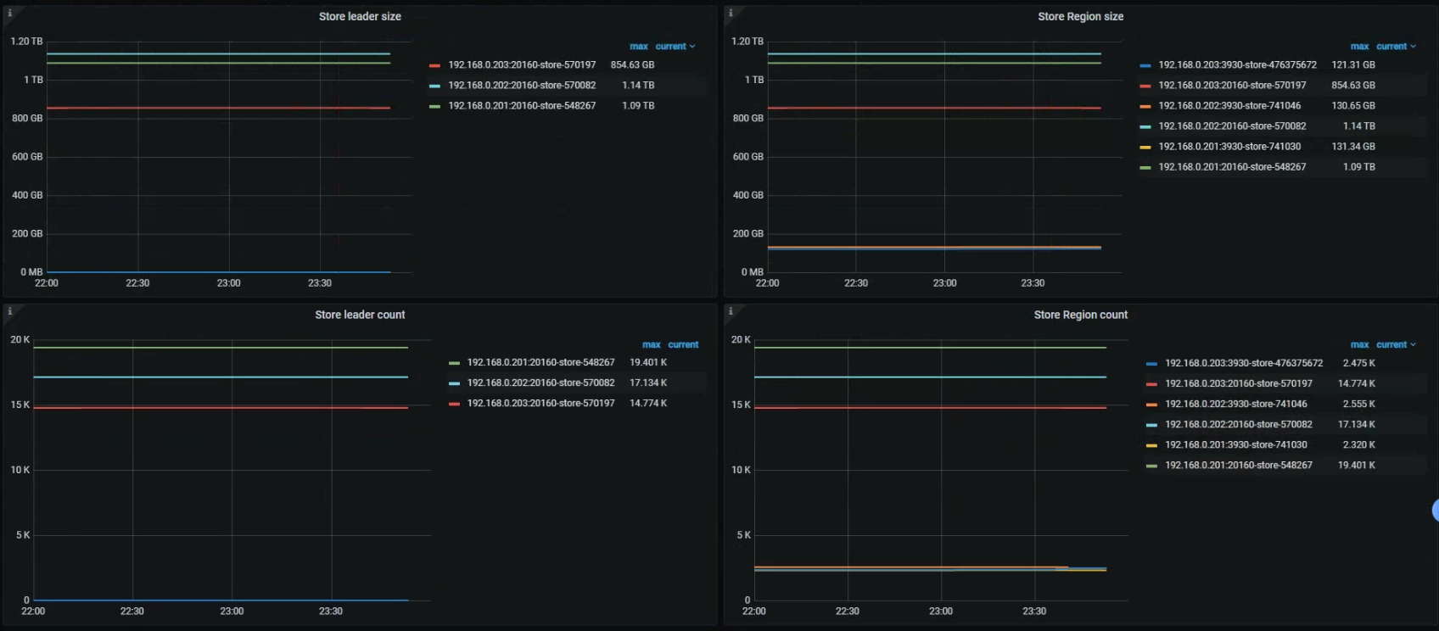Click info icon on Store Region count panel
Screen dimensions: 1439x631
731,311
